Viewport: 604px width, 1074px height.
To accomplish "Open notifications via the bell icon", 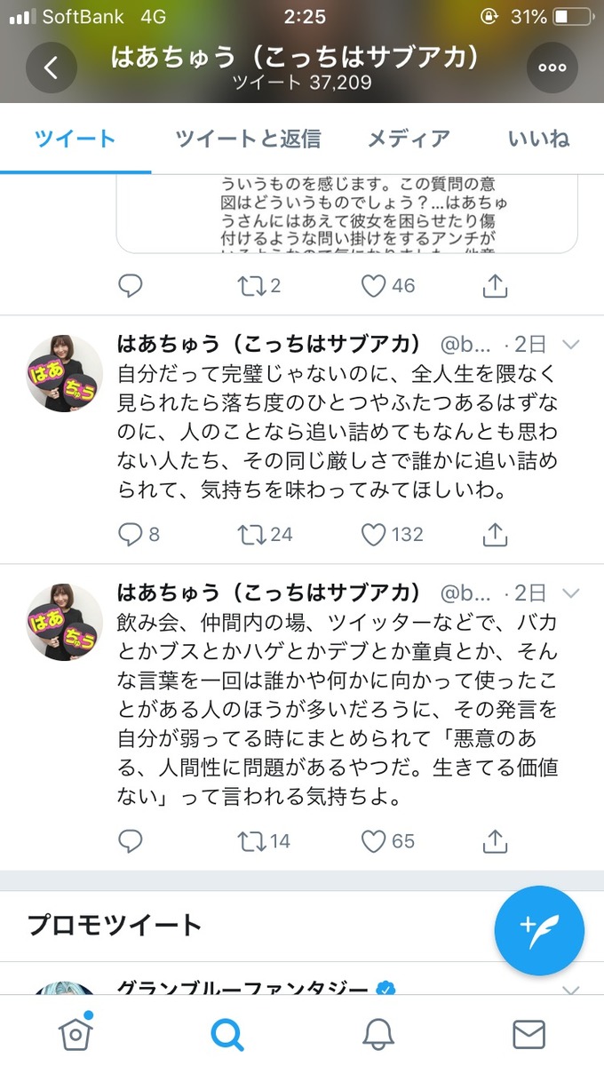I will coord(377,1033).
